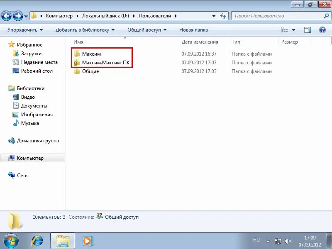Open view options dropdown arrow
This screenshot has width=332, height=249.
pyautogui.click(x=293, y=30)
